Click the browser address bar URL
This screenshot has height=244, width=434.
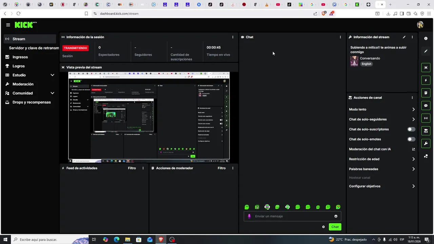pos(119,14)
